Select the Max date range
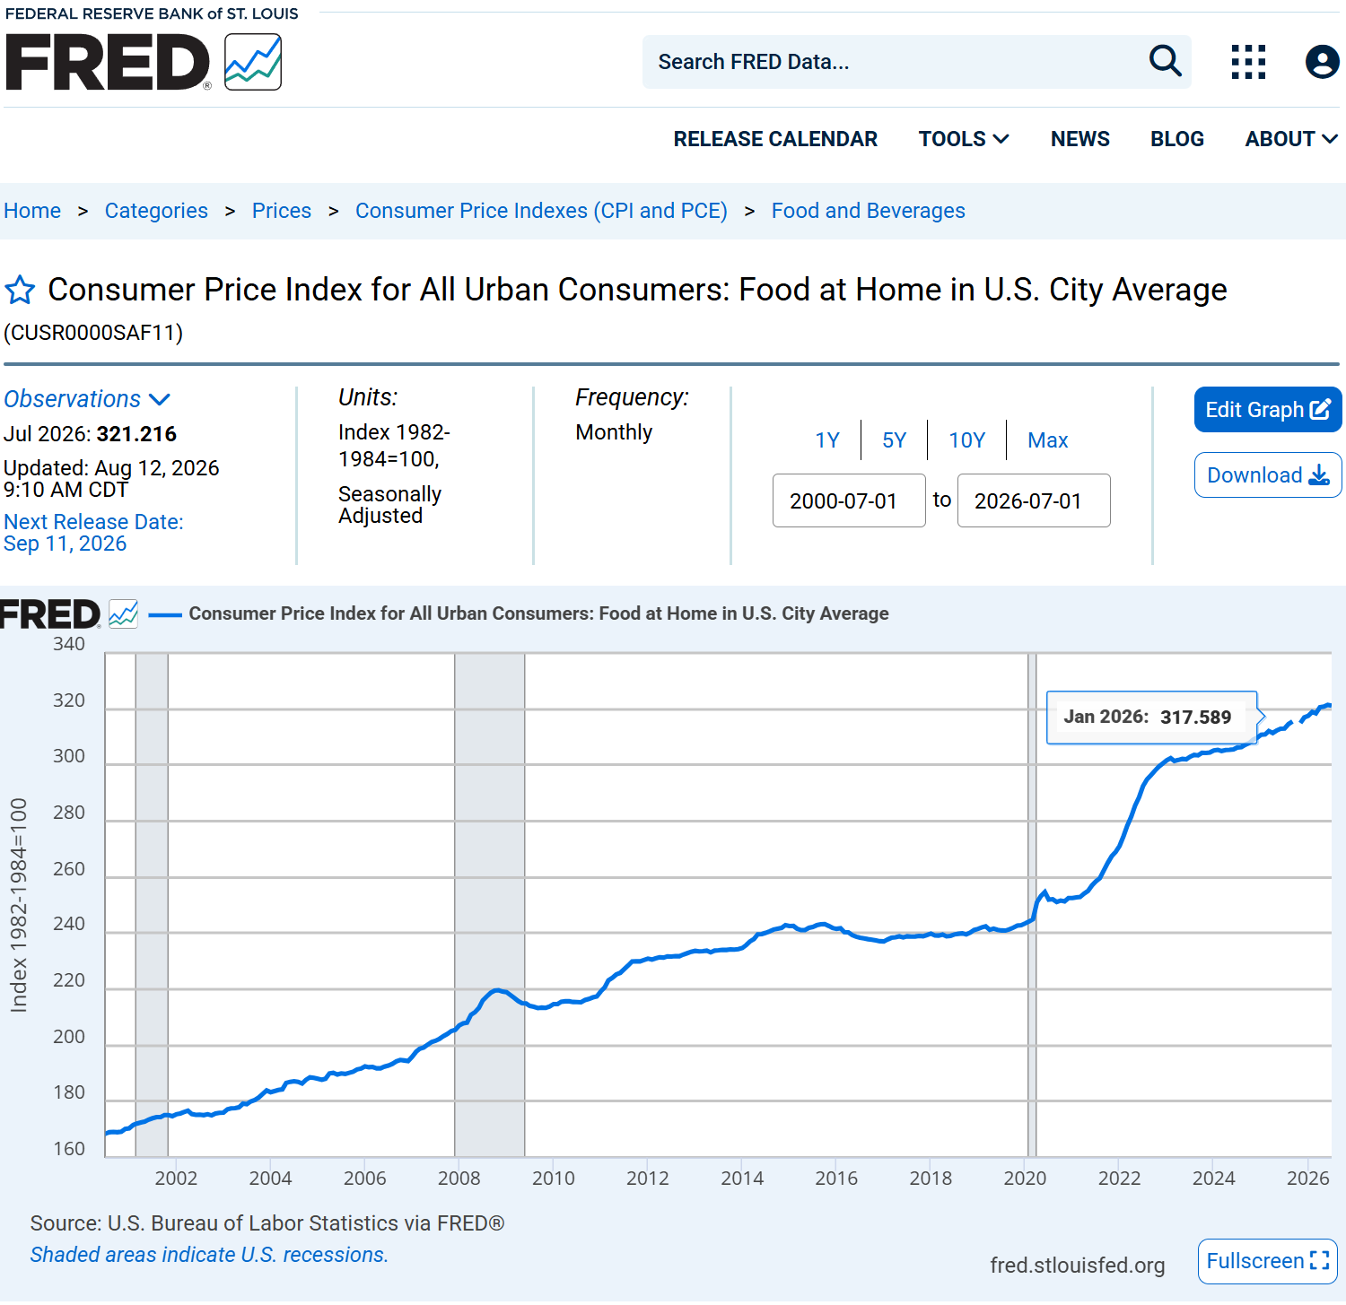The image size is (1346, 1305). point(1047,440)
